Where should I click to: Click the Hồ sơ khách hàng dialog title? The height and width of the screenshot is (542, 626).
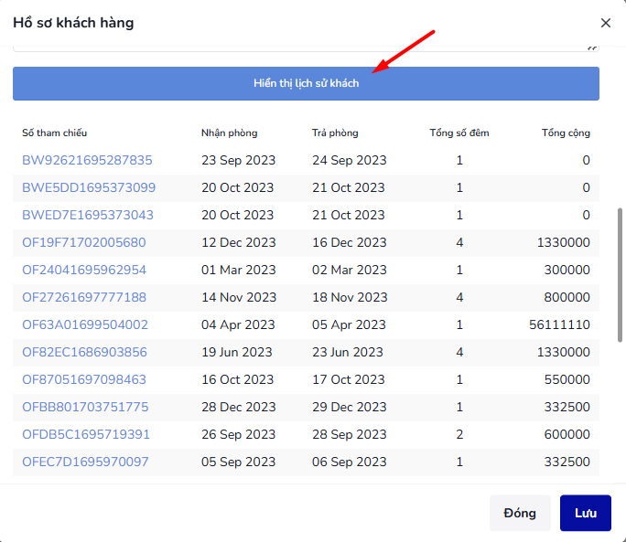click(x=73, y=23)
